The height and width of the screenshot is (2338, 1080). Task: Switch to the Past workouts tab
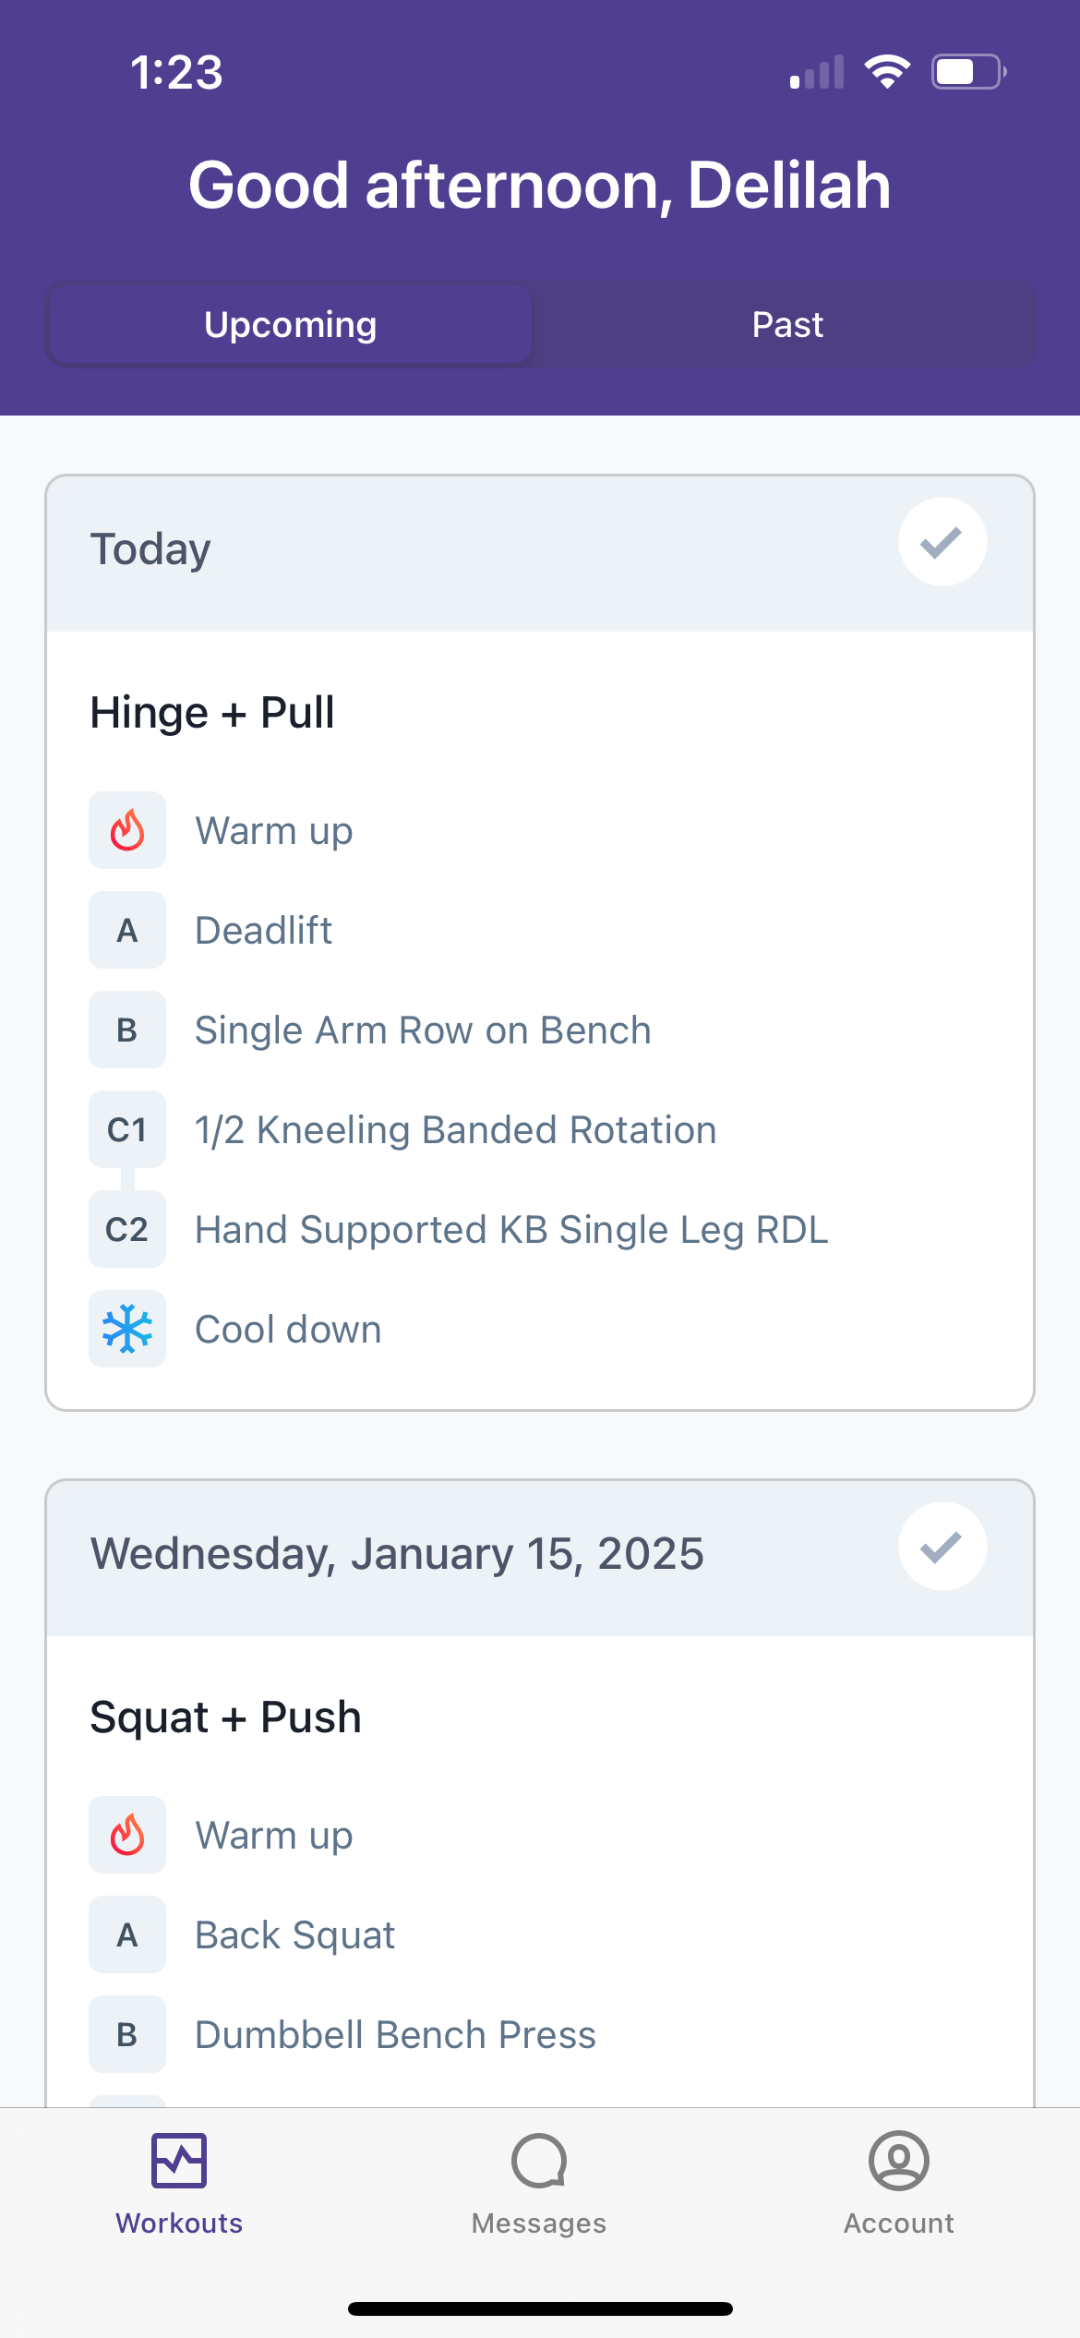pos(787,324)
